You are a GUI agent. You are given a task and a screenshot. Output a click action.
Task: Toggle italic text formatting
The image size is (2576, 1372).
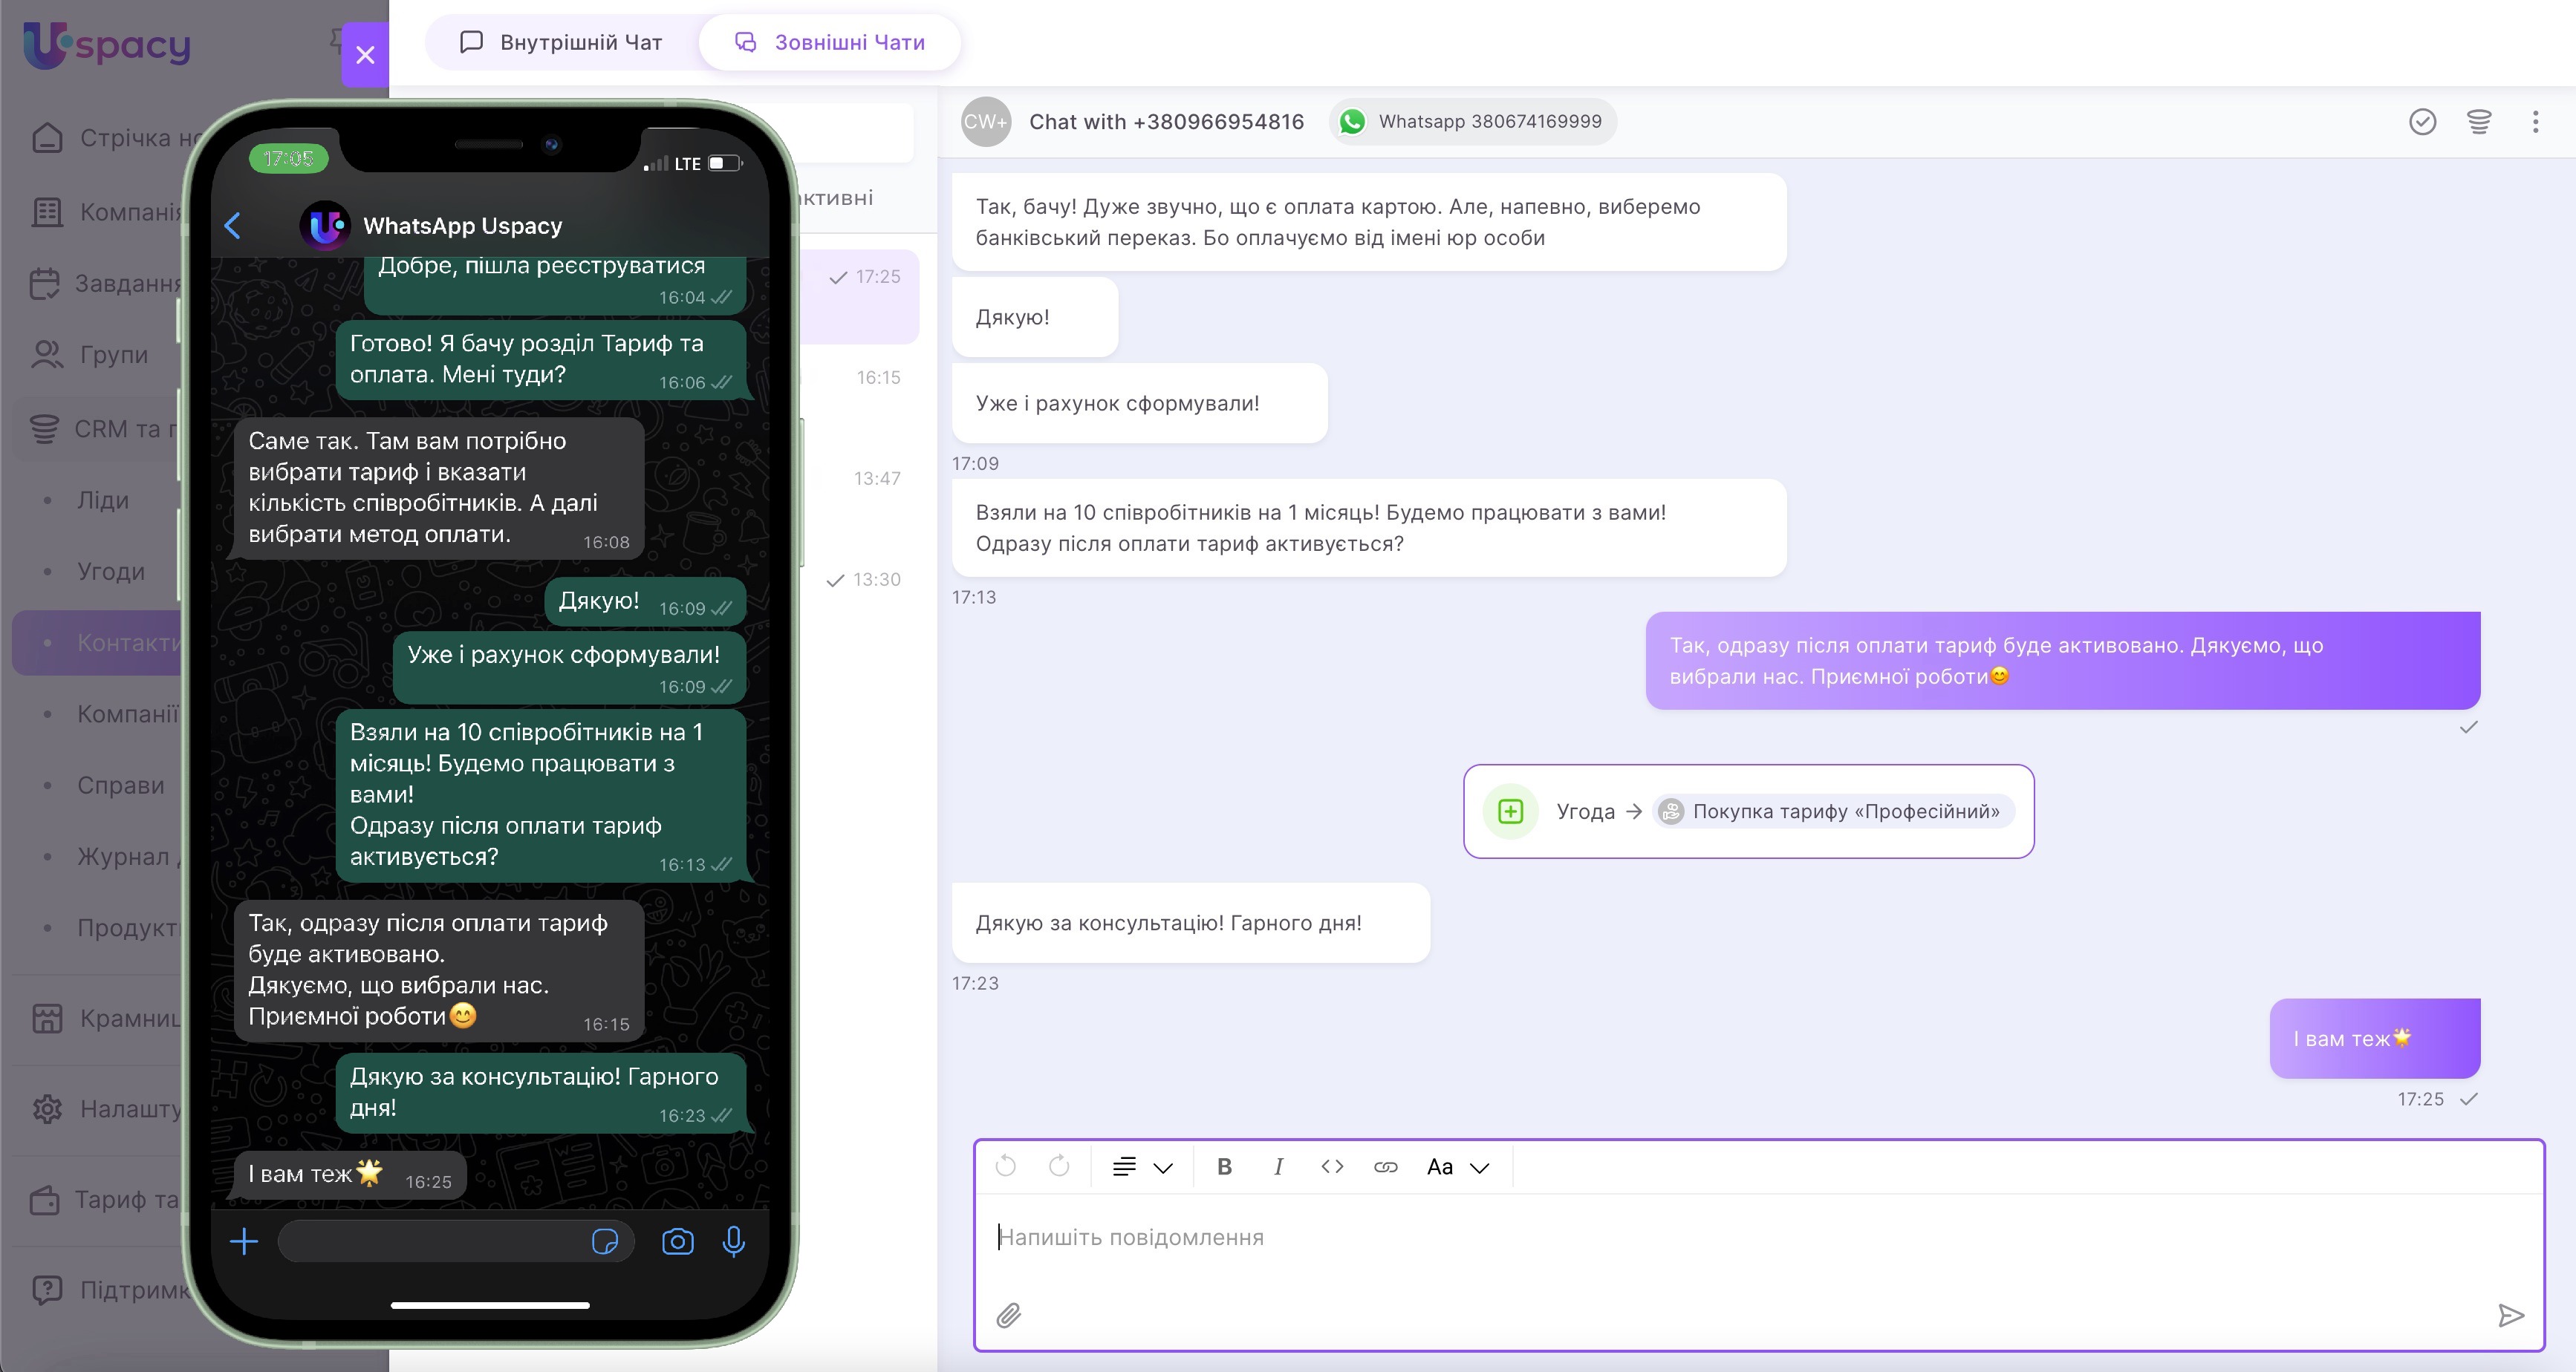click(x=1278, y=1166)
